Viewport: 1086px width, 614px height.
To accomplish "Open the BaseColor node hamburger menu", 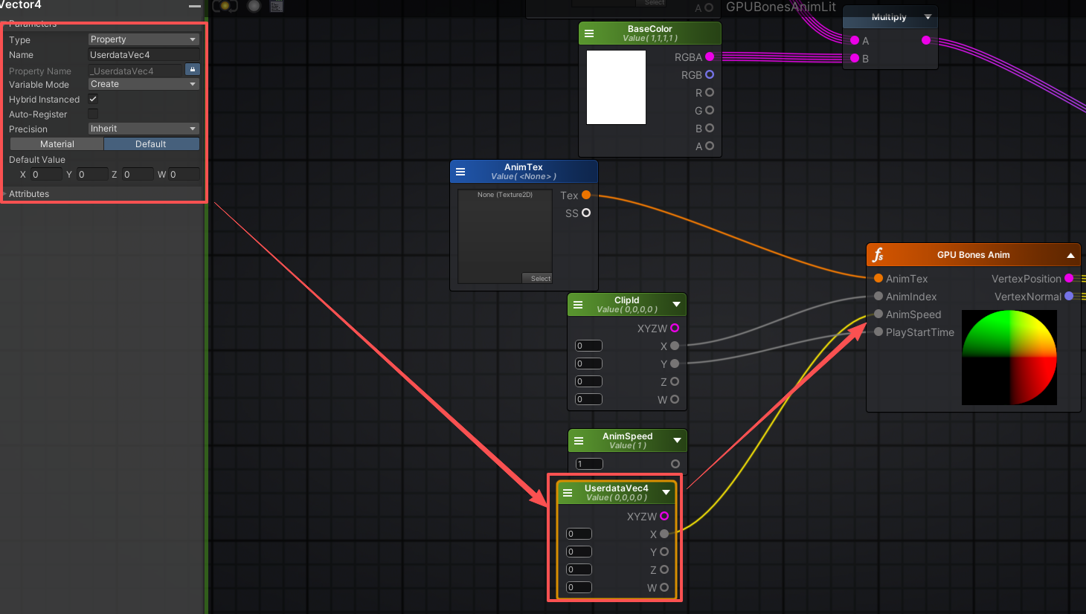I will [x=589, y=33].
